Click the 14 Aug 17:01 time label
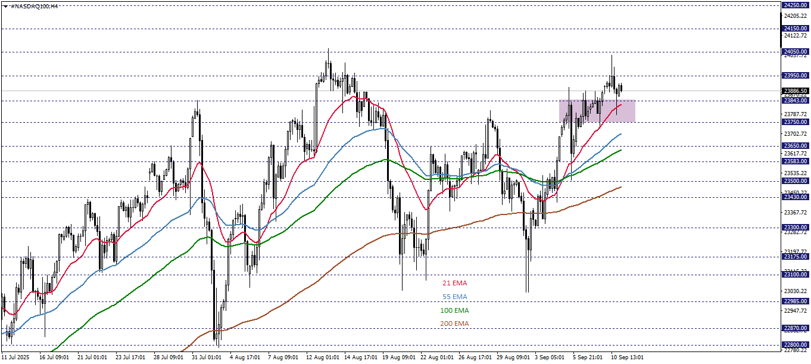This screenshot has width=811, height=364. click(x=360, y=357)
